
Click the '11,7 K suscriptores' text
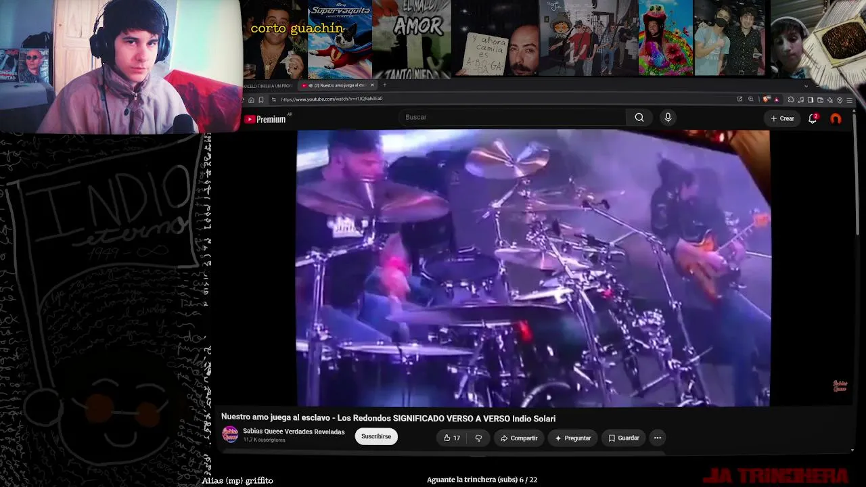tap(264, 440)
